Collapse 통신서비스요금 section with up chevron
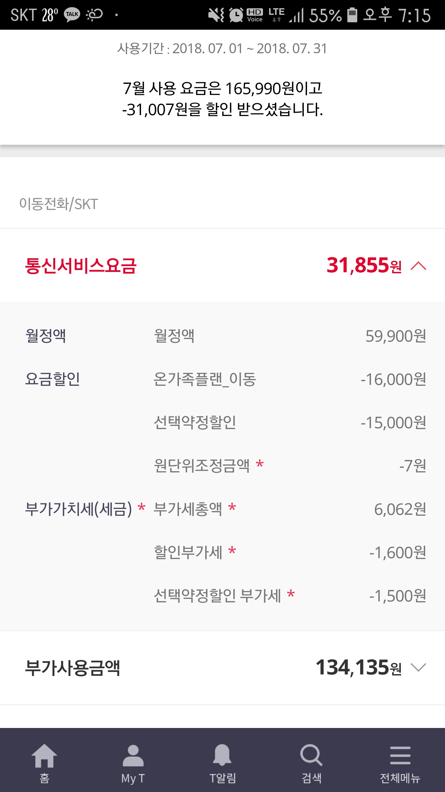This screenshot has height=792, width=445. [418, 266]
